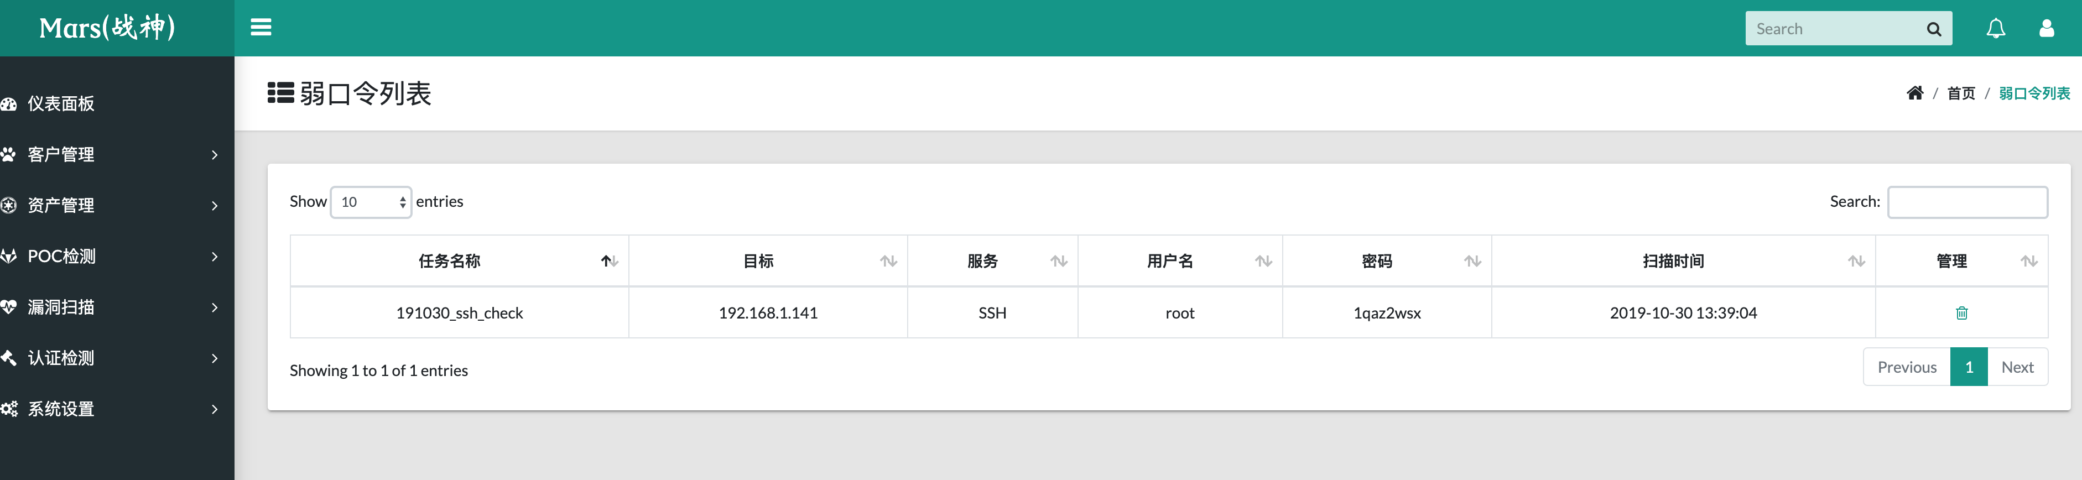The width and height of the screenshot is (2082, 480).
Task: Sort the table by the 服务 arrow
Action: coord(1059,261)
